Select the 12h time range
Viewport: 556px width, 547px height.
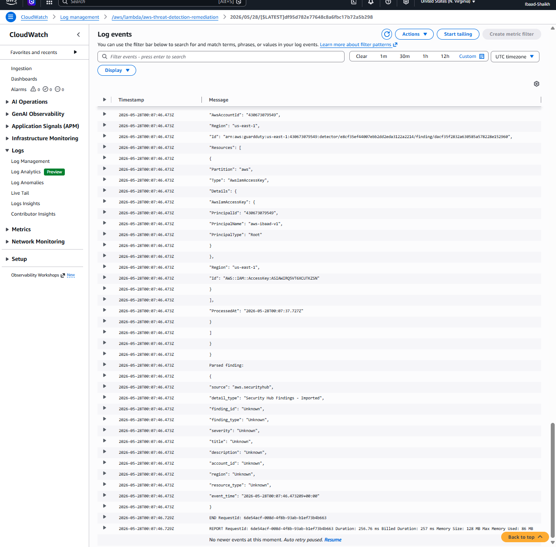[445, 56]
